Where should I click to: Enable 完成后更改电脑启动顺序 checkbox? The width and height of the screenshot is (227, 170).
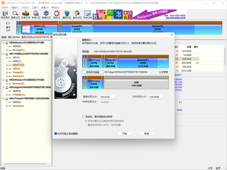pyautogui.click(x=84, y=117)
